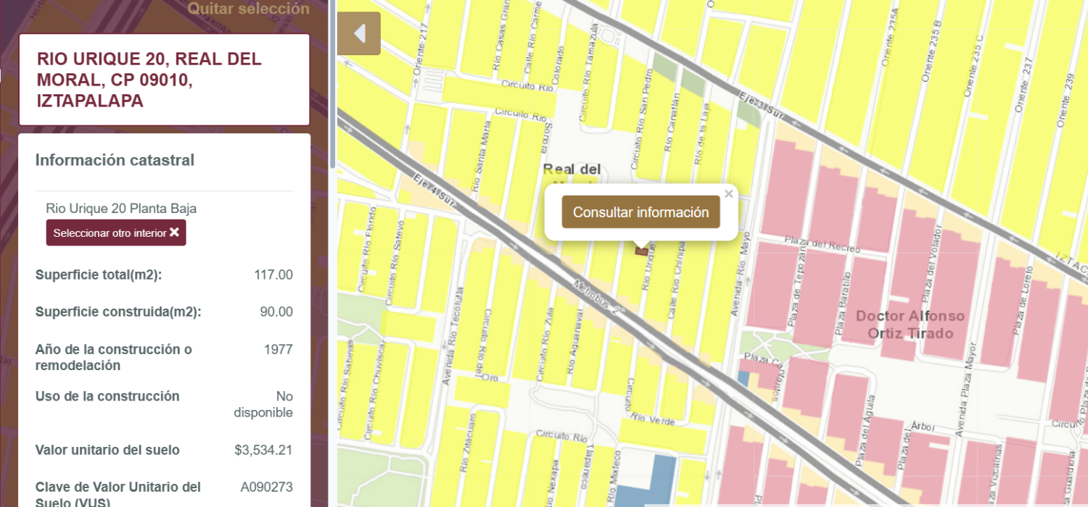Image resolution: width=1088 pixels, height=507 pixels.
Task: Click the Clave de Valor Unitario value A090273
Action: click(x=266, y=487)
